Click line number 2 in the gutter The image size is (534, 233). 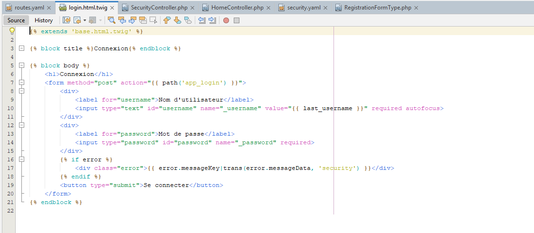pos(11,40)
